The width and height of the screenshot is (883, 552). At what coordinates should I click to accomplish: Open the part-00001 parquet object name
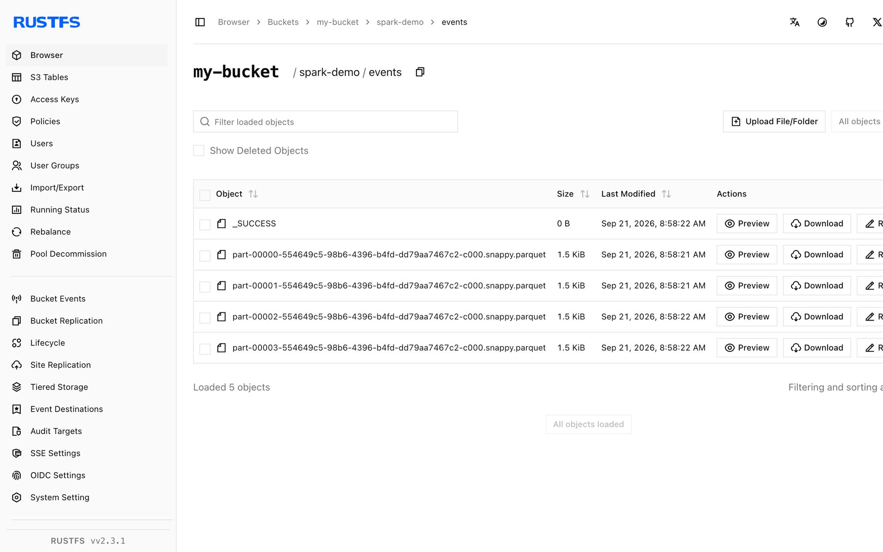(389, 286)
